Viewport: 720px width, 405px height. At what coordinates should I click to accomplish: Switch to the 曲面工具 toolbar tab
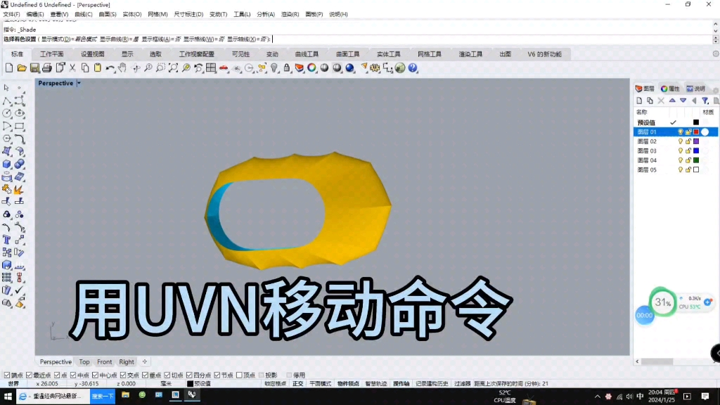(347, 54)
